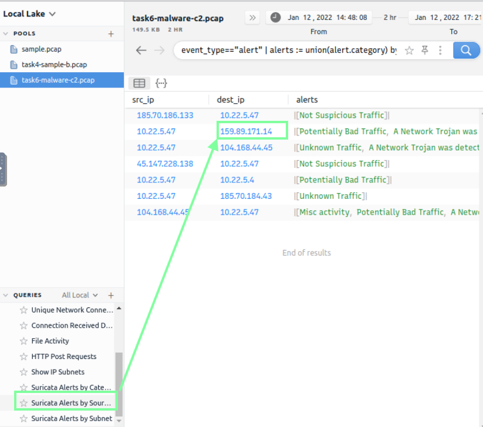Click the clock icon in the time range
This screenshot has height=427, width=483.
click(275, 18)
